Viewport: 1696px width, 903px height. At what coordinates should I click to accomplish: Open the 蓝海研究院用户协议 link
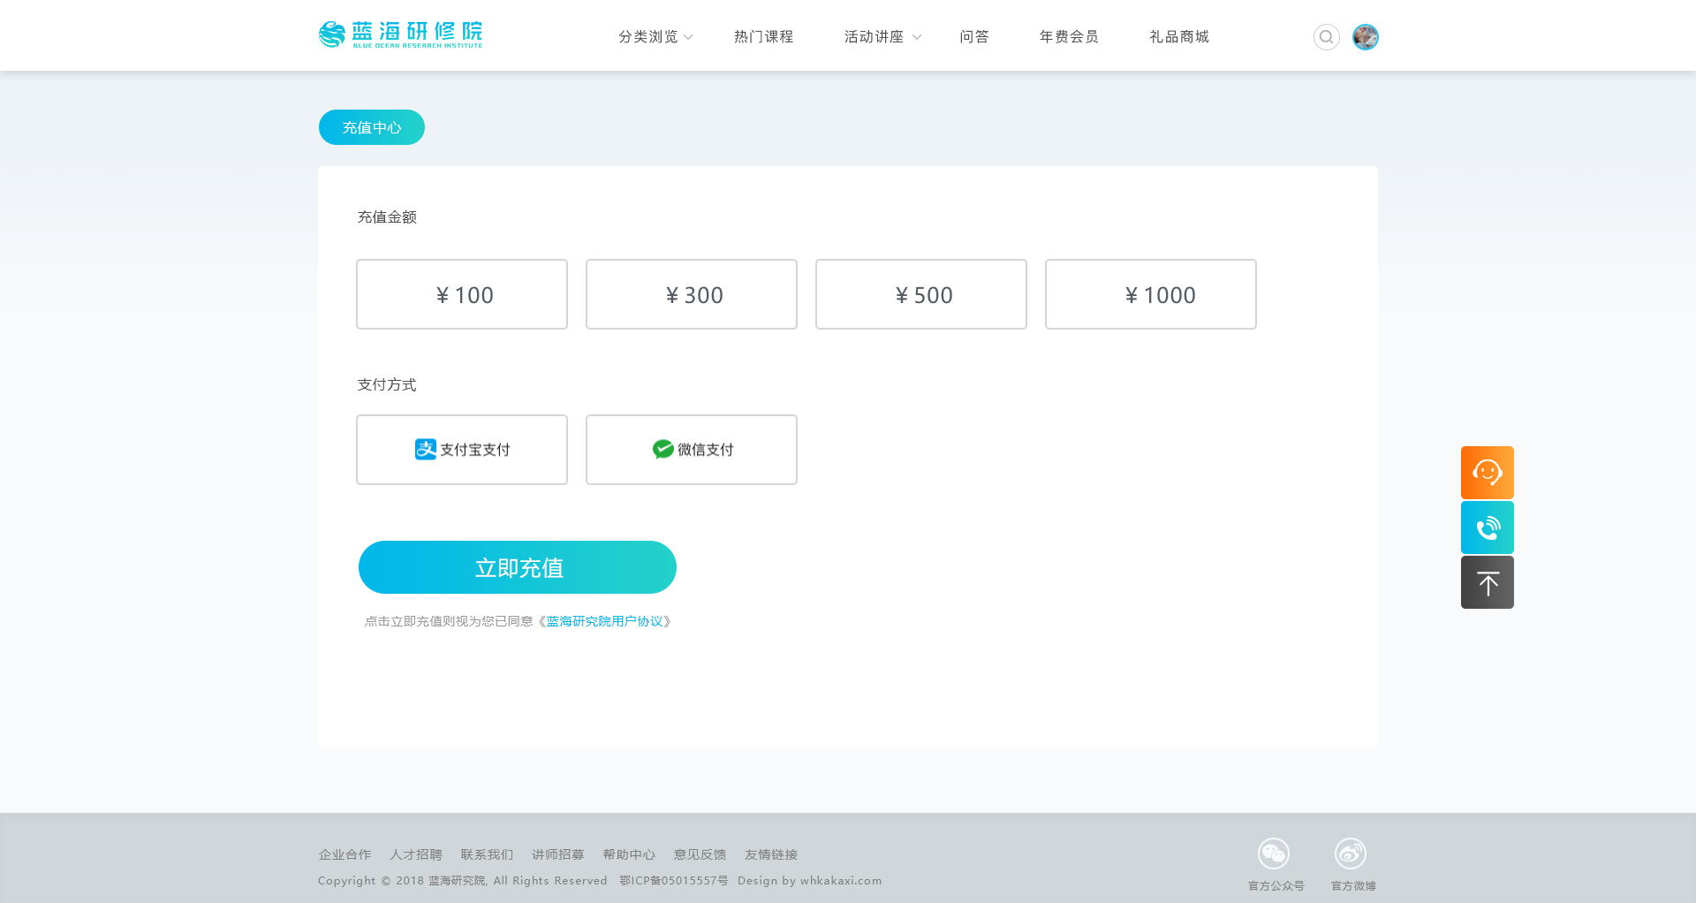pyautogui.click(x=604, y=621)
